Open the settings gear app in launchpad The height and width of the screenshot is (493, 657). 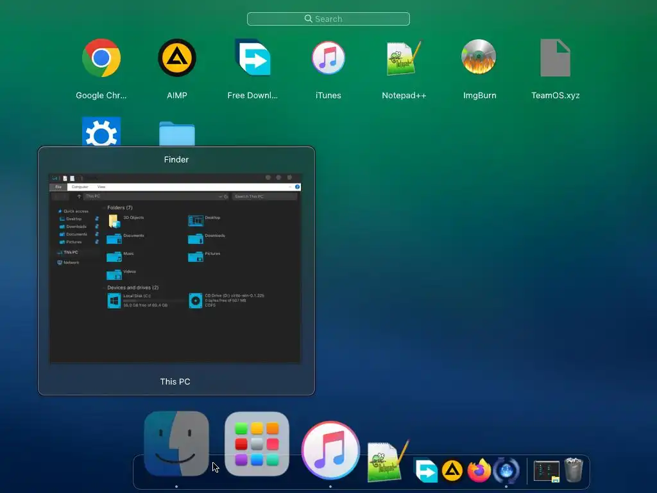[x=101, y=132]
